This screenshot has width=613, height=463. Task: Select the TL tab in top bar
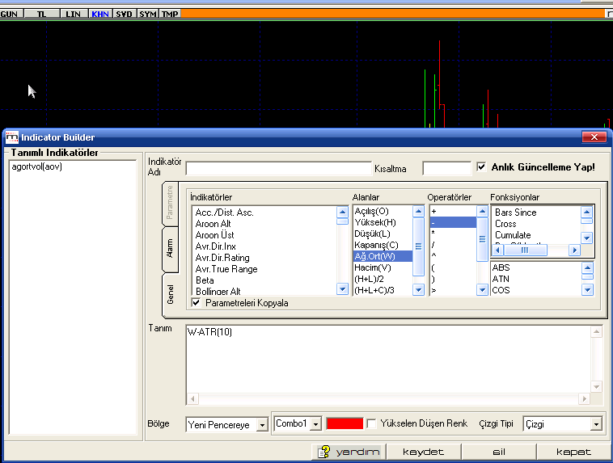(x=42, y=14)
